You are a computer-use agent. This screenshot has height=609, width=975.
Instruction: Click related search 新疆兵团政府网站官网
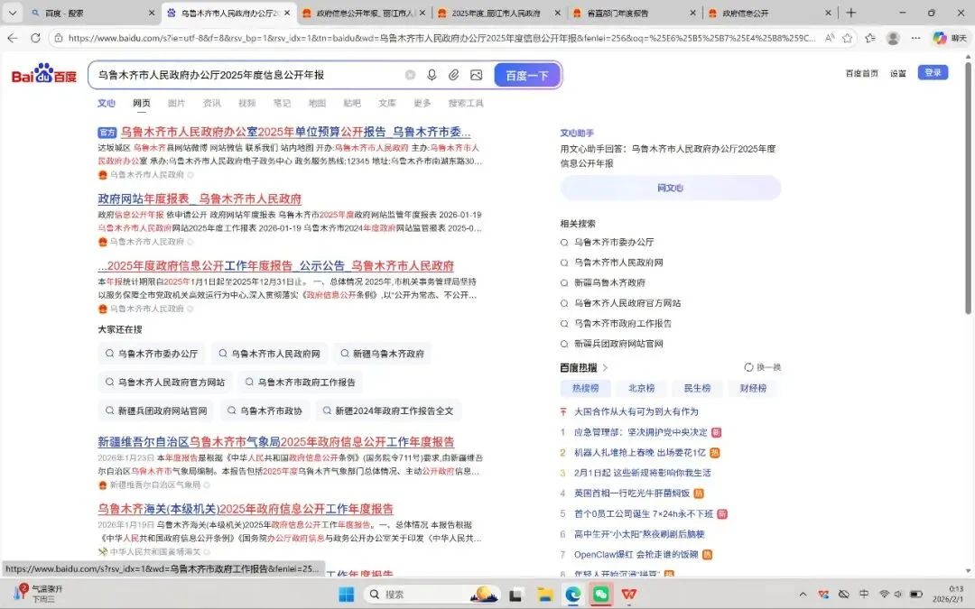(618, 344)
